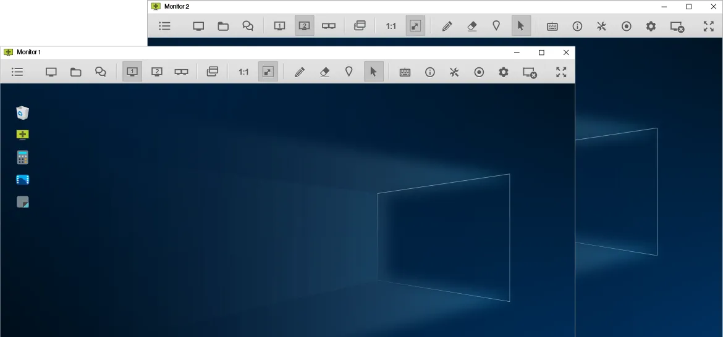723x337 pixels.
Task: Click the disconnect session icon in Monitor 2
Action: click(x=677, y=27)
